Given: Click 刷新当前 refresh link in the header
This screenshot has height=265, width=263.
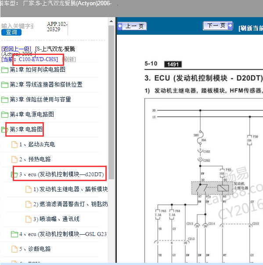Looking at the screenshot, I should 251,28.
